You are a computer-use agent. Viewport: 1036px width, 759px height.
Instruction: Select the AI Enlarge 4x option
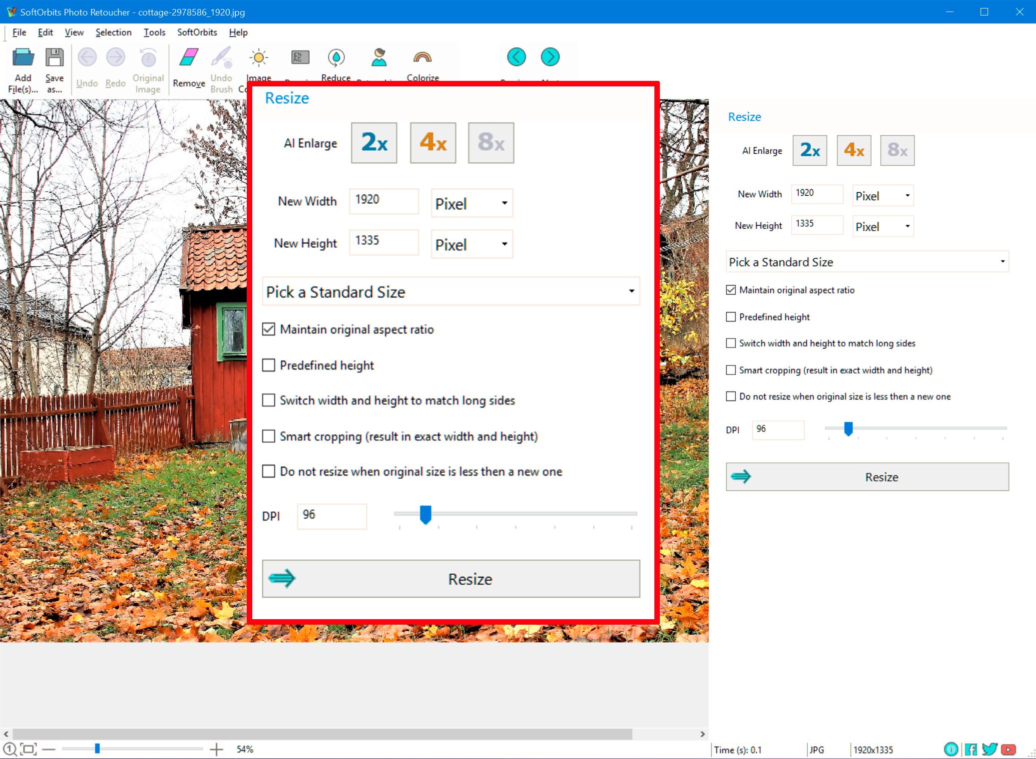(x=431, y=143)
